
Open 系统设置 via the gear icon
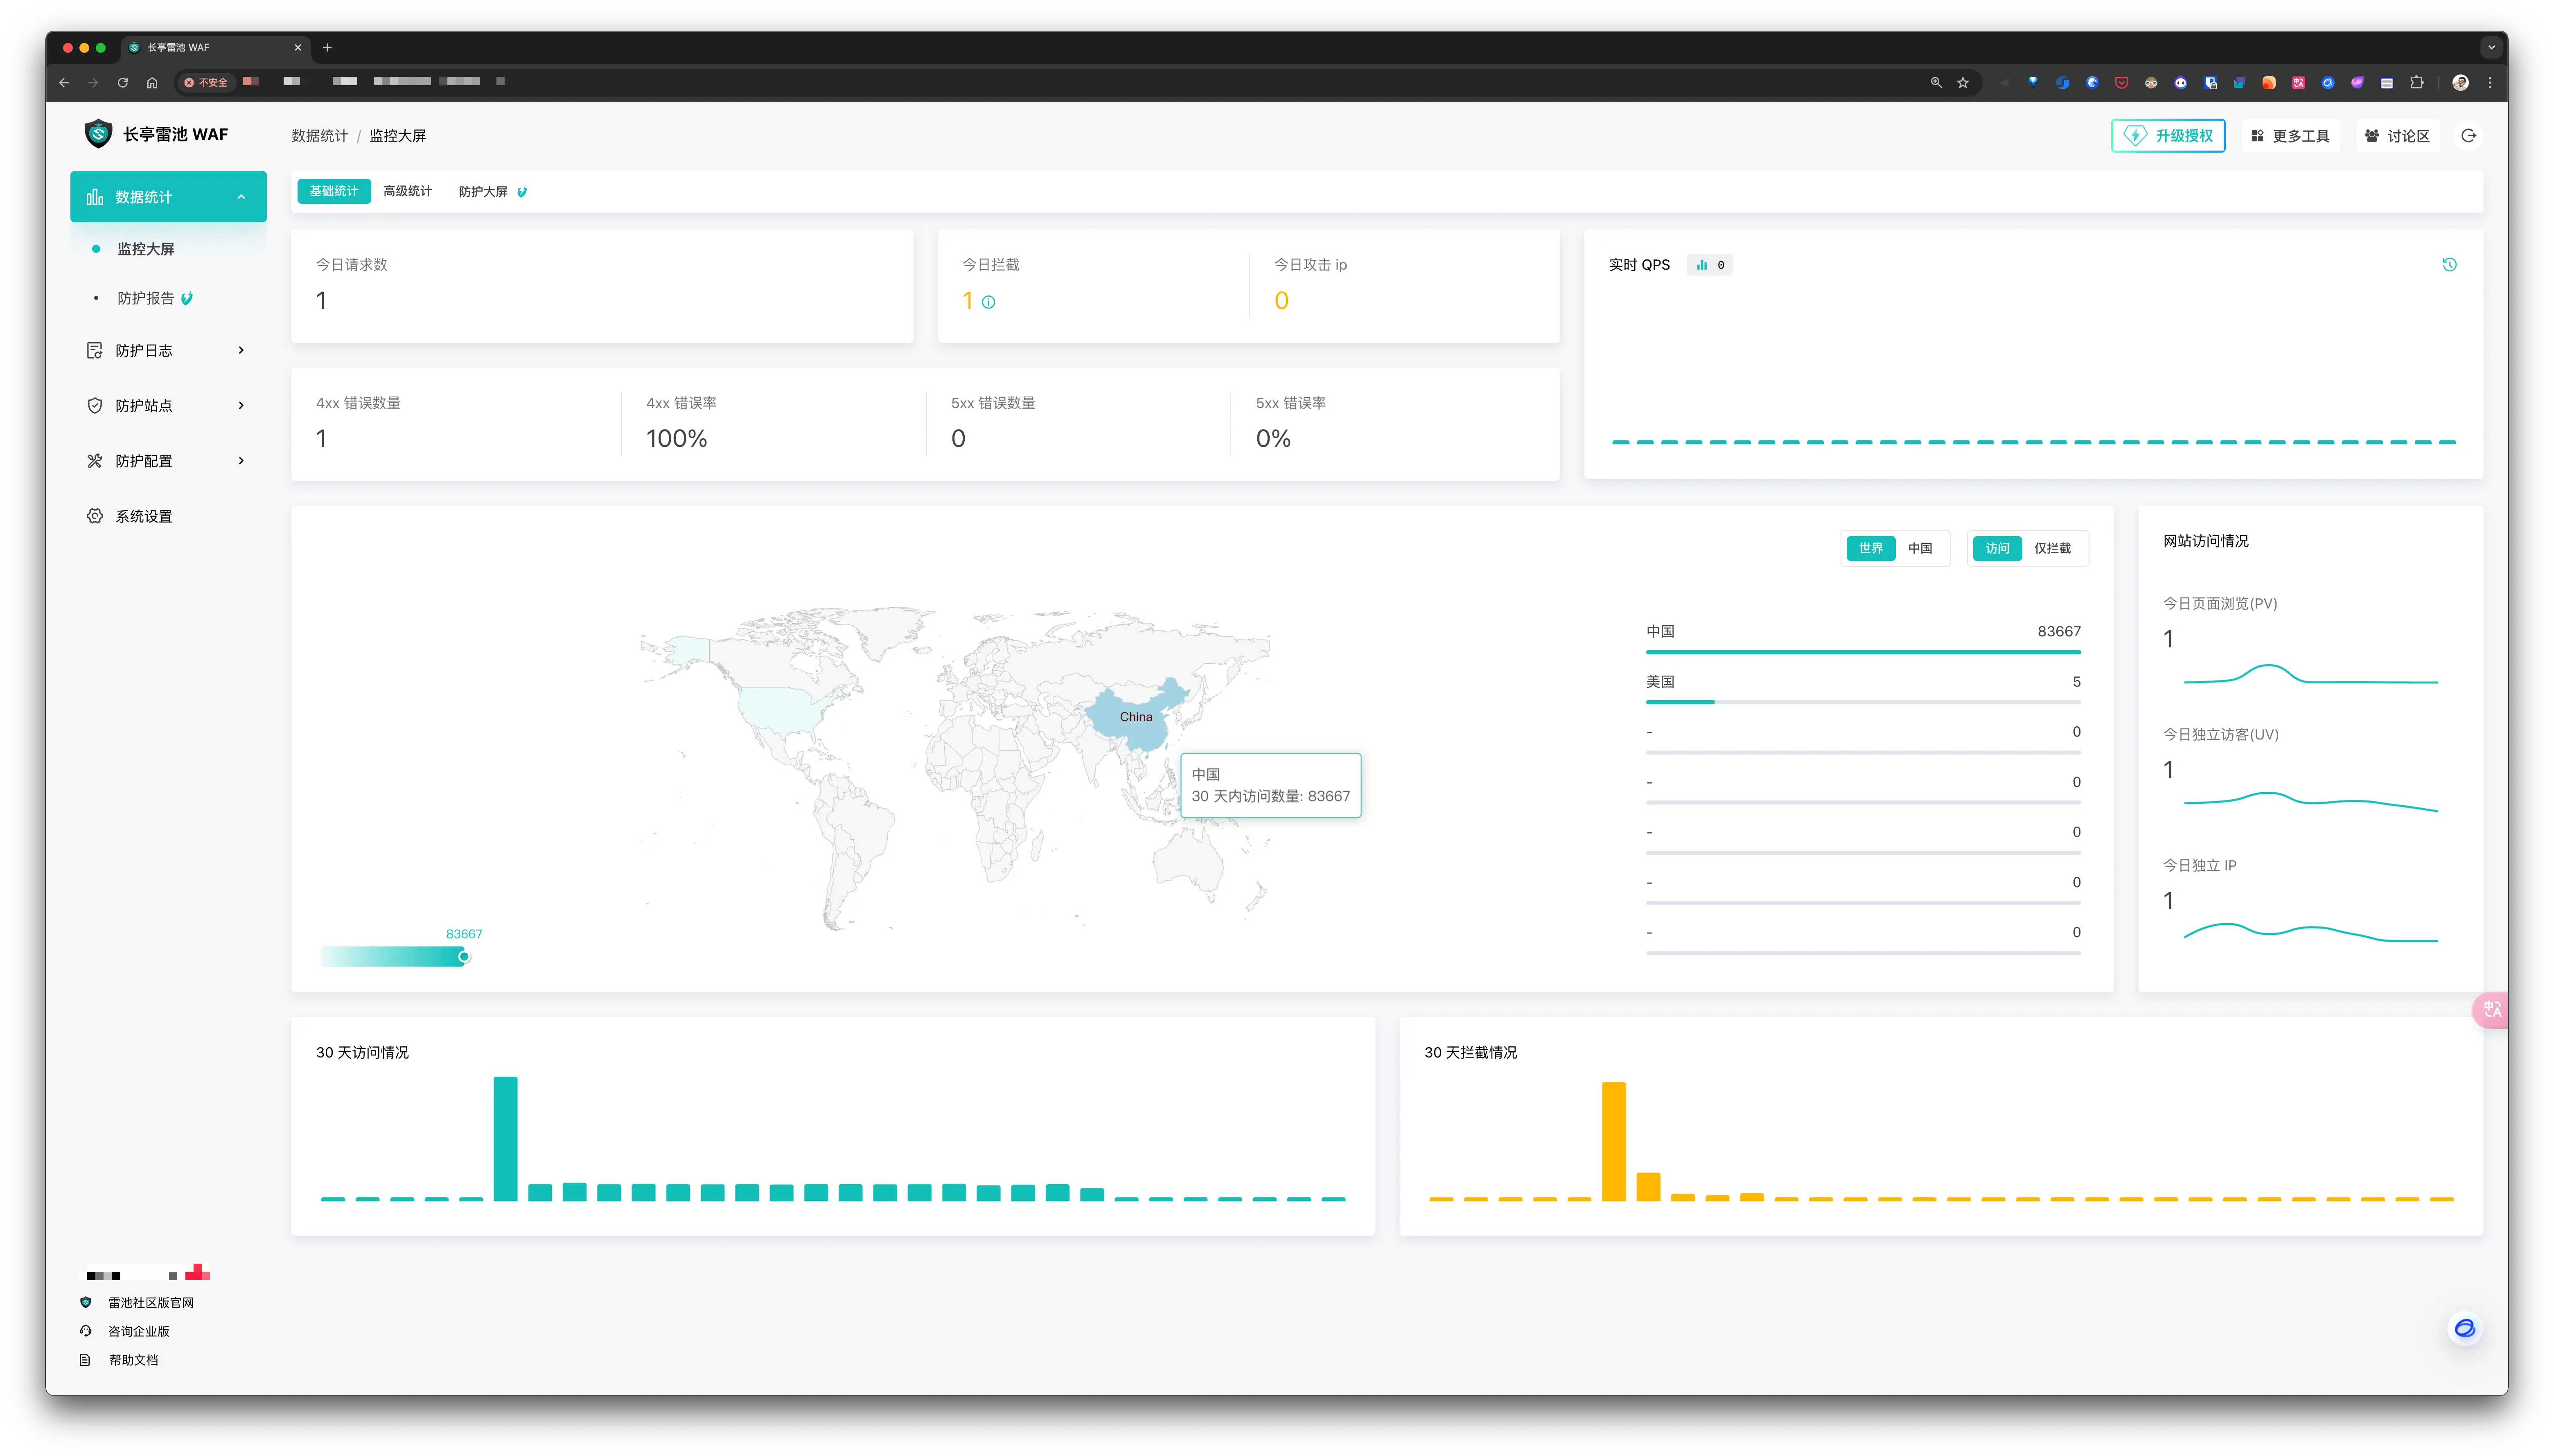(95, 516)
